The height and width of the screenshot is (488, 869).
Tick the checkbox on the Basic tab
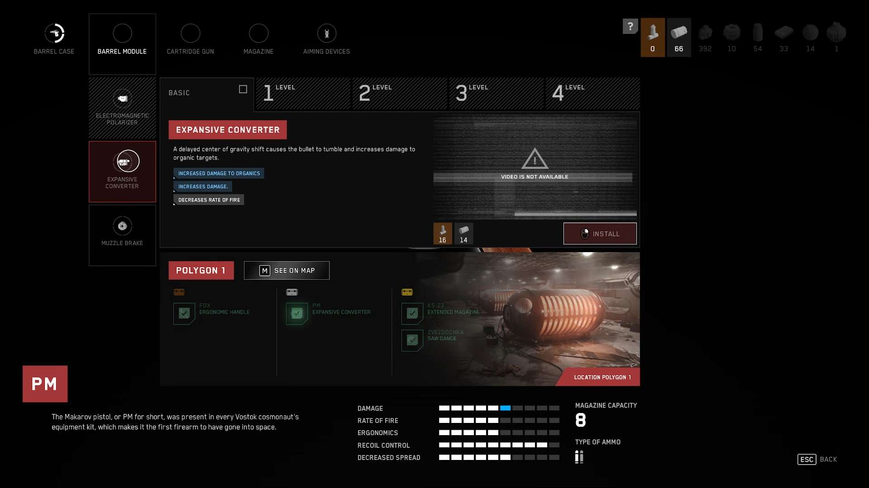coord(243,89)
